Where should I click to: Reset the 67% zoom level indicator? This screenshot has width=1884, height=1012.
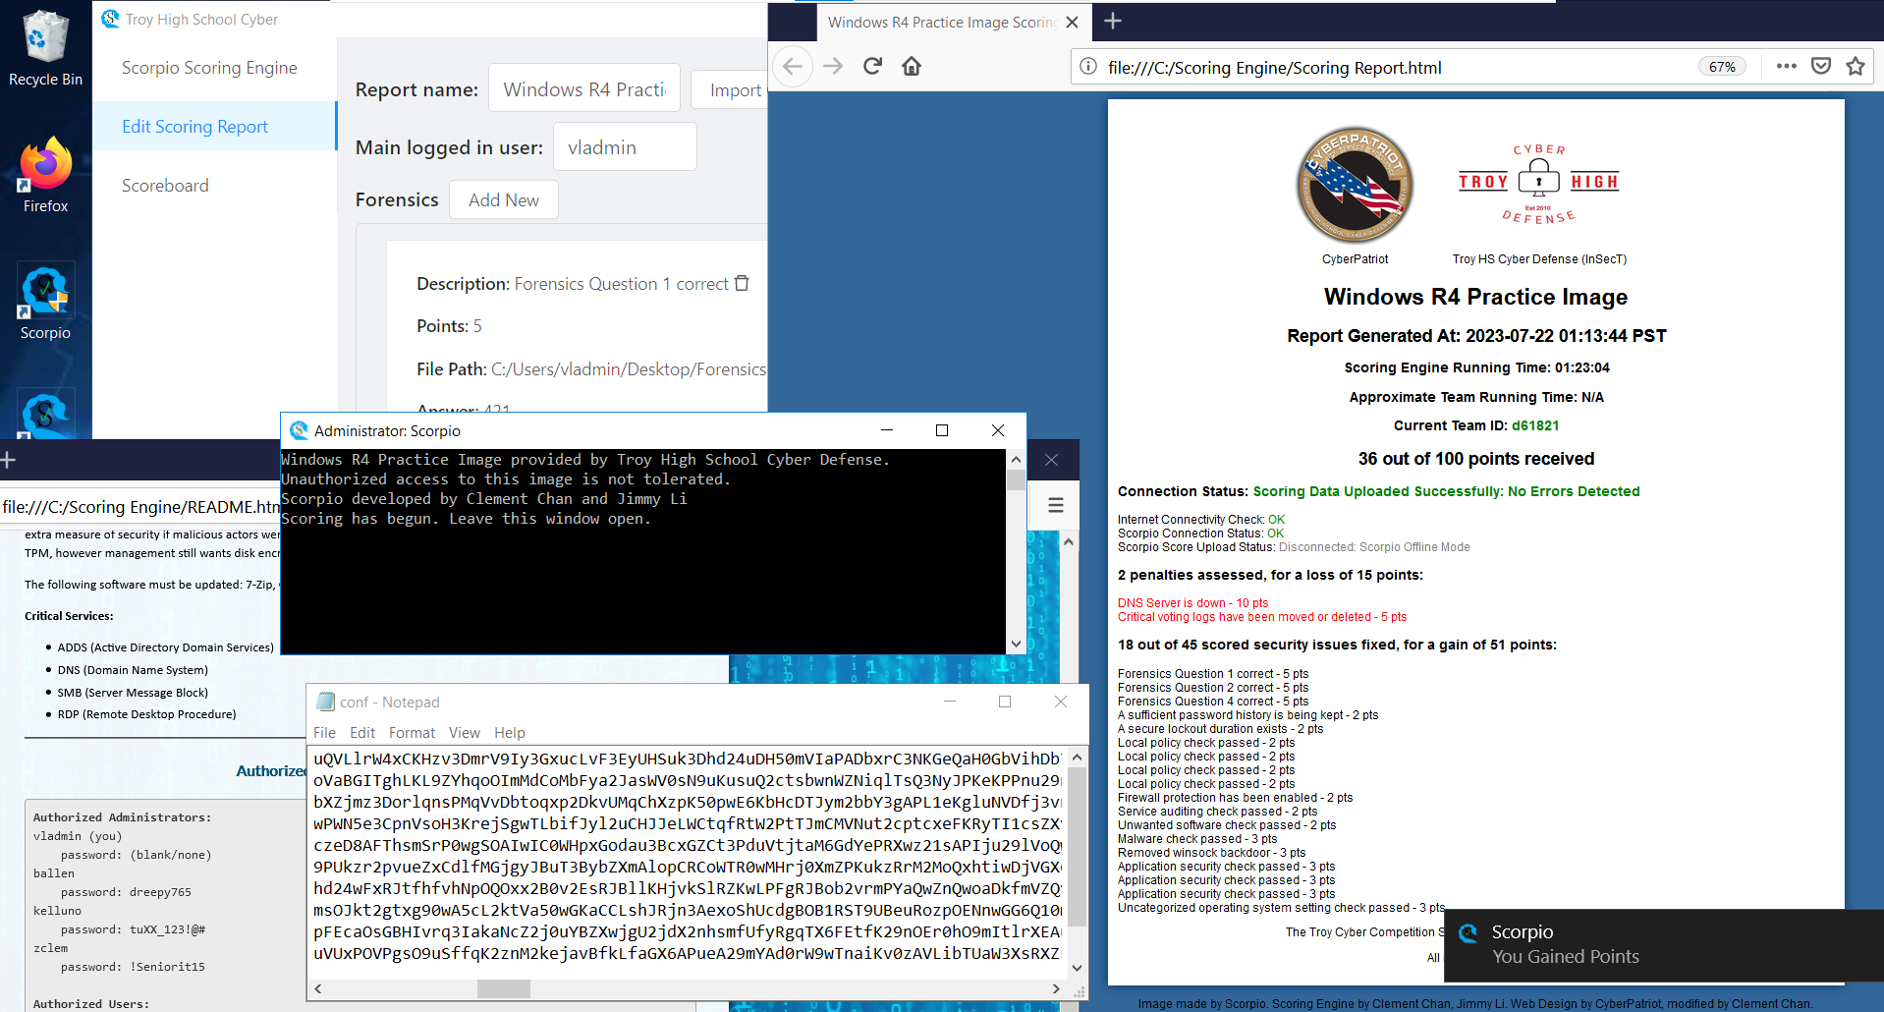click(x=1722, y=67)
